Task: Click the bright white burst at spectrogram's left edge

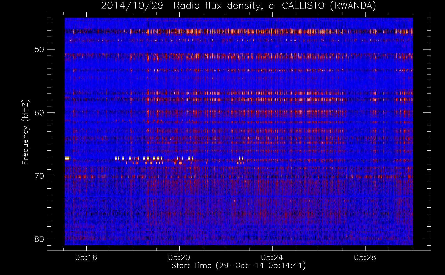Action: (68, 158)
